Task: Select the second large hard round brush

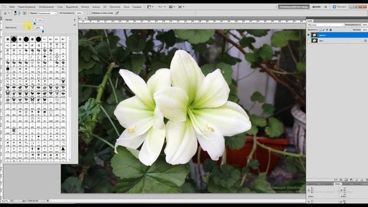Action: coord(26,39)
